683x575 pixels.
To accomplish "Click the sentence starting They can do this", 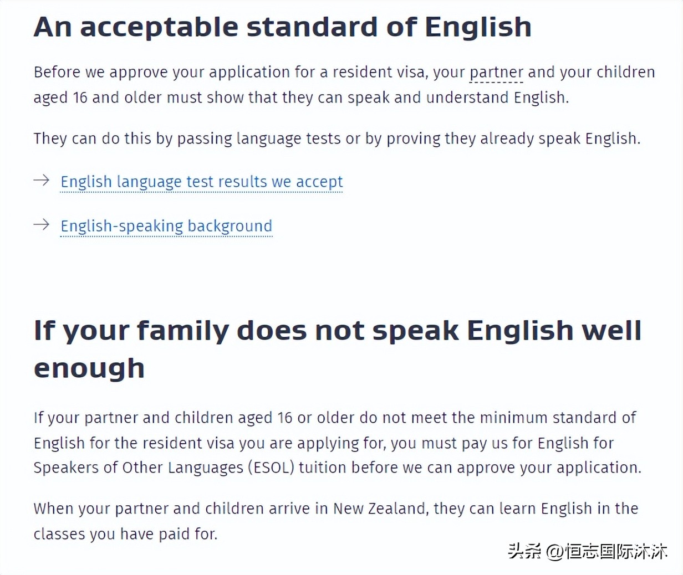I will click(x=337, y=138).
